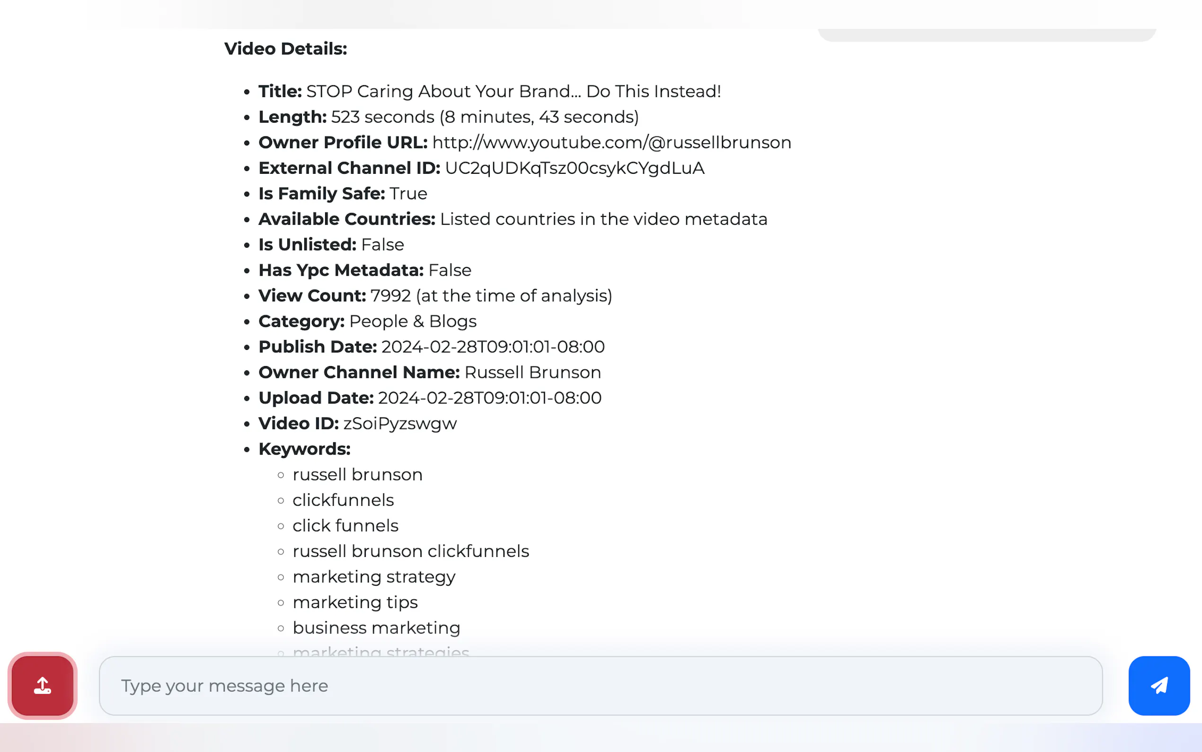Click the 'marketing tips' keyword

point(355,602)
